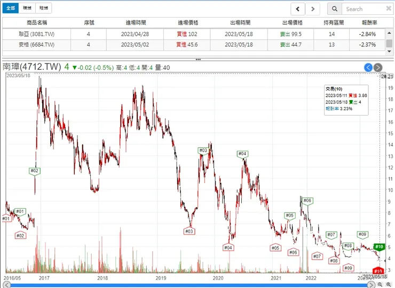Click the 2023/05/18 date label at the chart's upper left

point(18,76)
